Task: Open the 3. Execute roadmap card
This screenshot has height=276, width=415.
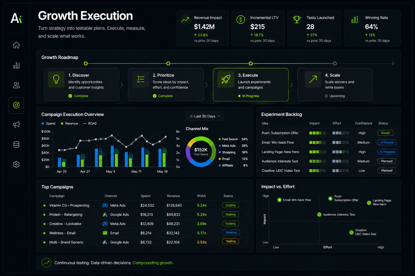Action: (x=251, y=85)
